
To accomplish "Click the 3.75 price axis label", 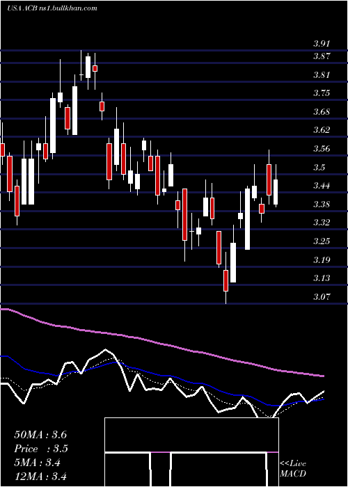I will click(322, 93).
